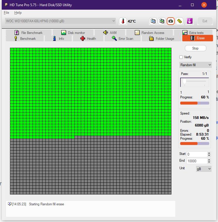Open the AAM tab
Image resolution: width=218 pixels, height=222 pixels.
[110, 33]
